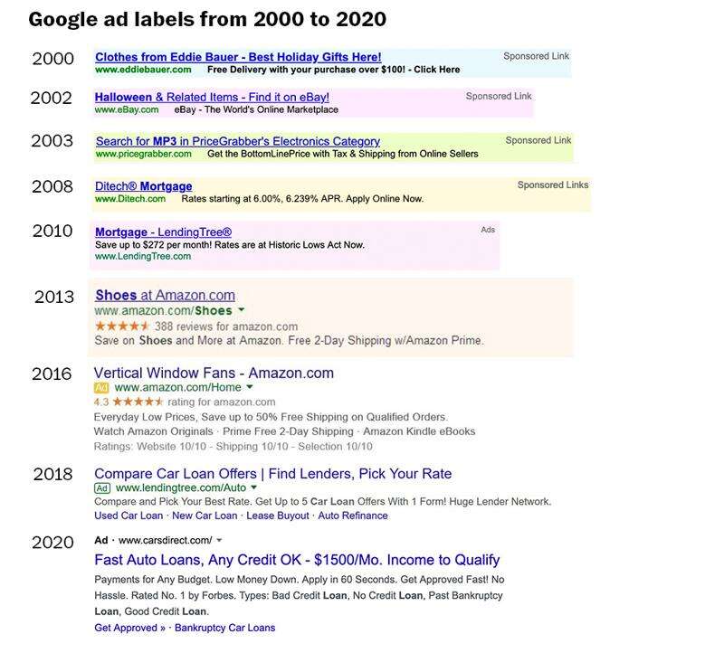Click the Bankruptcy Car Loans sitelink

tap(224, 627)
